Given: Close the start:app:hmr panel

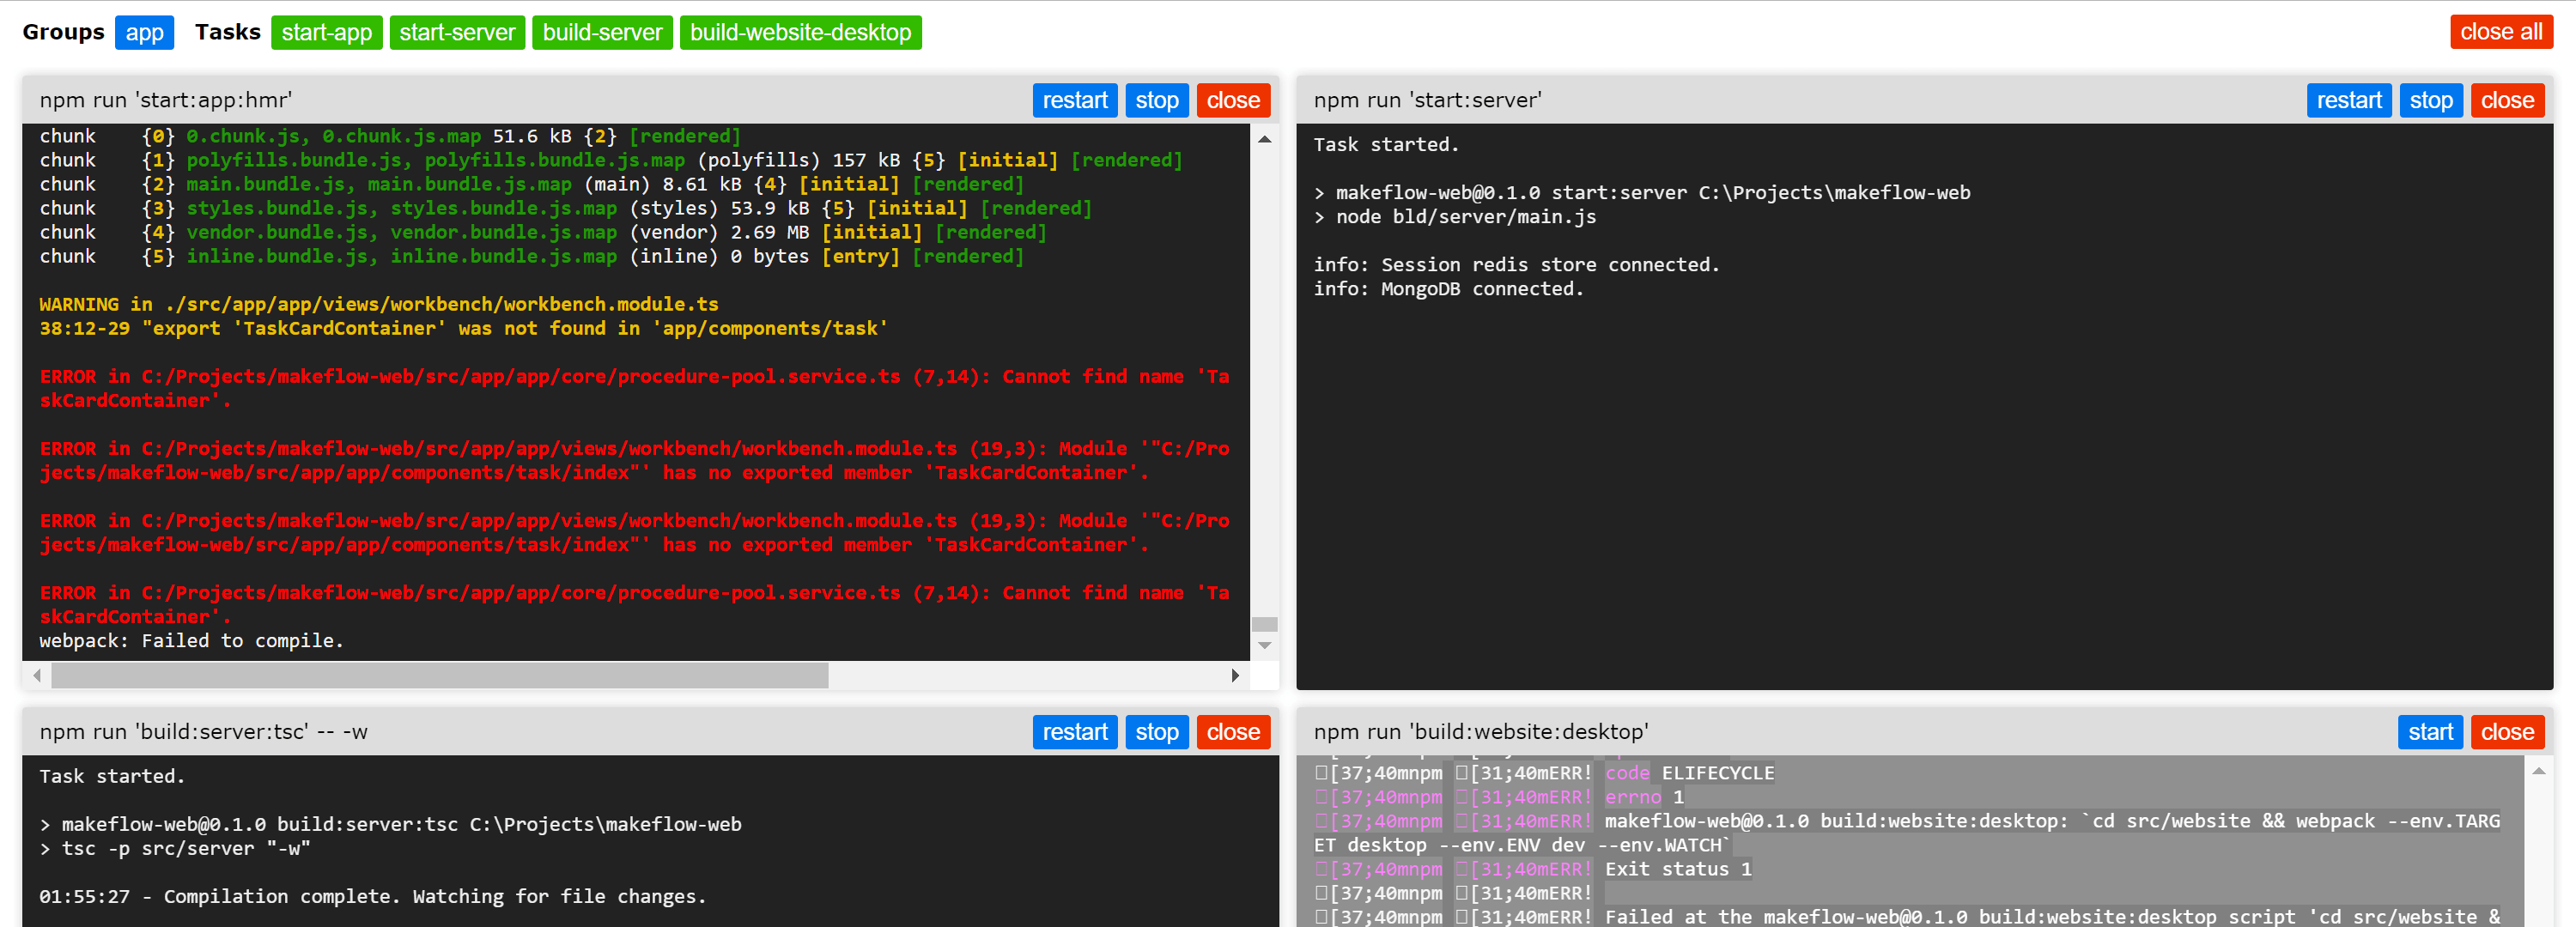Looking at the screenshot, I should [1233, 100].
